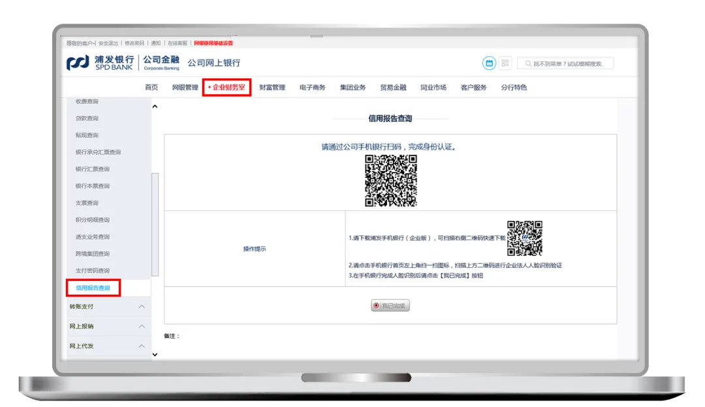The width and height of the screenshot is (705, 407).
Task: Select 透支业务查询 in sidebar
Action: [x=93, y=236]
